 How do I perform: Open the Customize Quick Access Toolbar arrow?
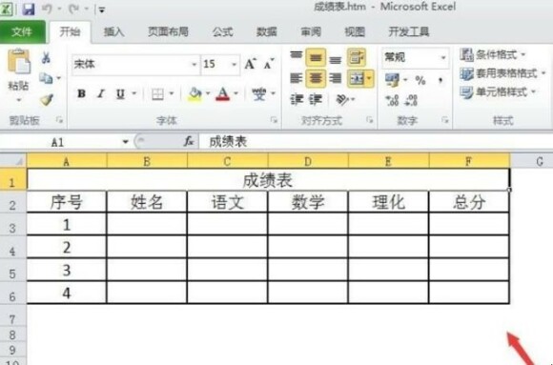[102, 10]
